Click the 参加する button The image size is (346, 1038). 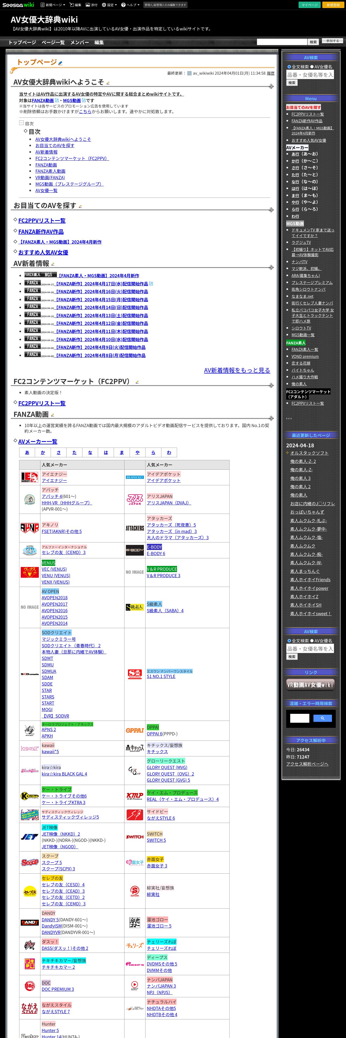(333, 41)
